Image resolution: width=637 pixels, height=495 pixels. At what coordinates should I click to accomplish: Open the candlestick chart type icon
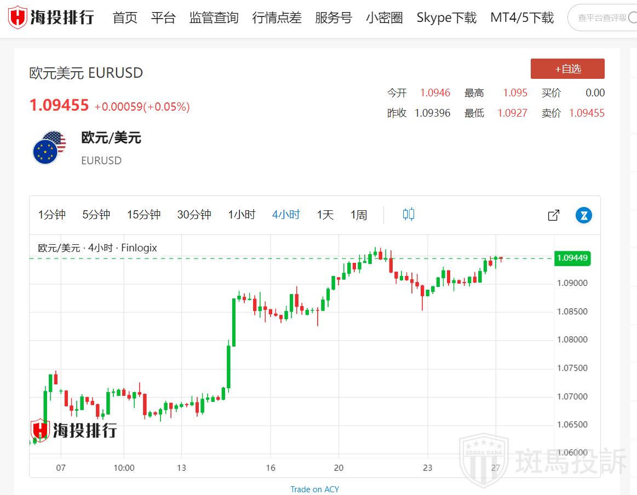pos(409,214)
